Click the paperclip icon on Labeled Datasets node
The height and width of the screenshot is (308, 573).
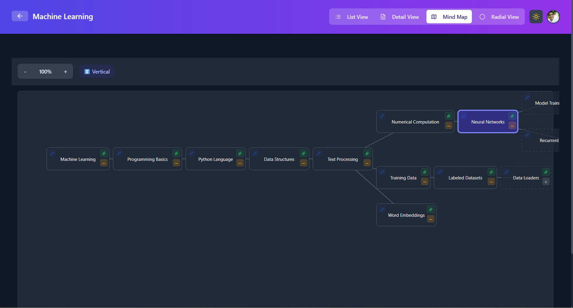pyautogui.click(x=491, y=172)
